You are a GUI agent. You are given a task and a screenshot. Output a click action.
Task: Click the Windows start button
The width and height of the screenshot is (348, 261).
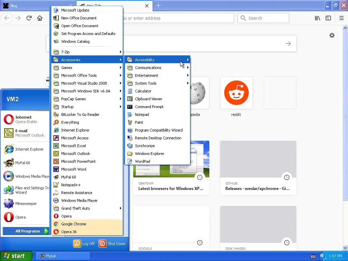pos(16,256)
